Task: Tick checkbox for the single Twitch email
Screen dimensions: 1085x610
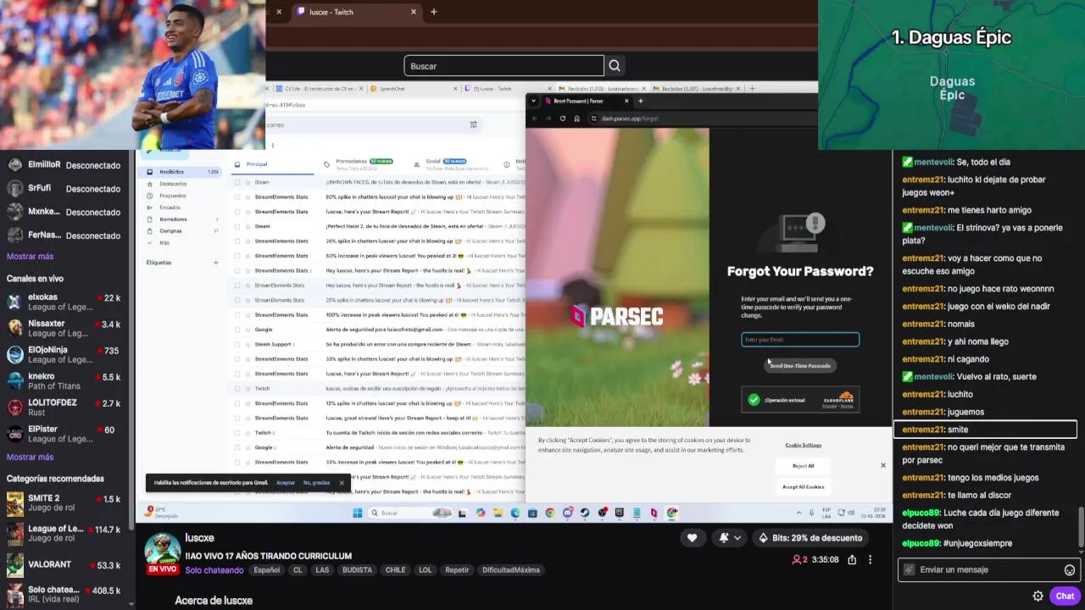Action: pos(237,388)
